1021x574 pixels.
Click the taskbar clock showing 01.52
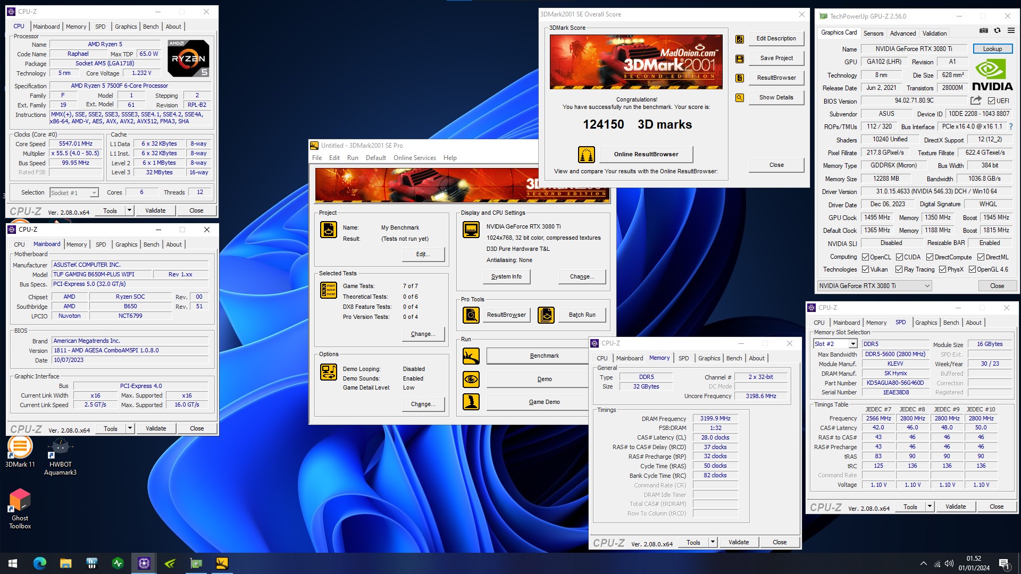pyautogui.click(x=974, y=563)
